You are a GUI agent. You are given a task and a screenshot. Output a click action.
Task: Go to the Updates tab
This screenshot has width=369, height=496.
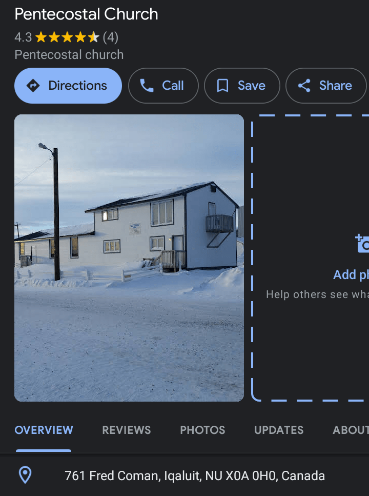279,430
